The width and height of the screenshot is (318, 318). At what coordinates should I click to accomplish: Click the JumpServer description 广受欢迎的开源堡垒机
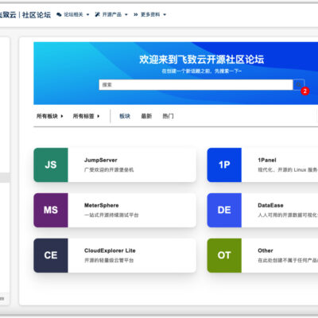pyautogui.click(x=109, y=170)
